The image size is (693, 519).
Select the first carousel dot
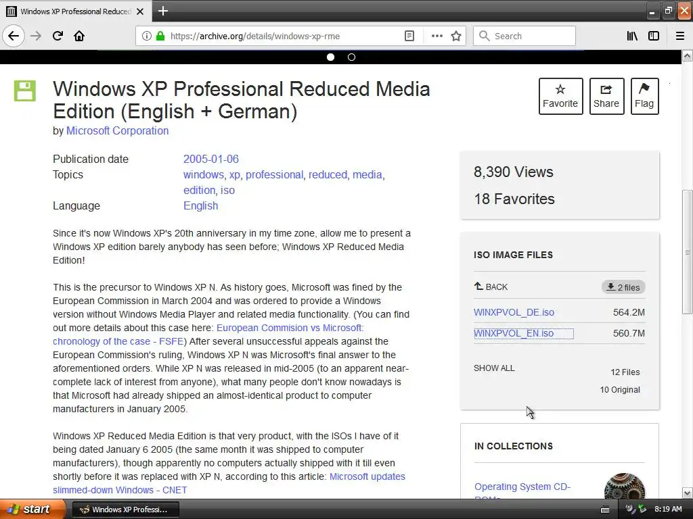tap(330, 57)
